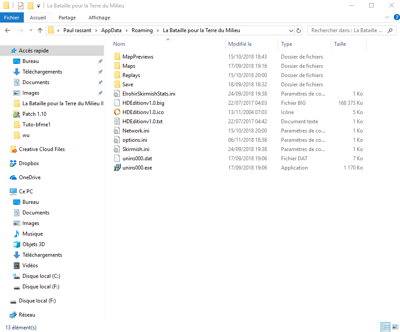The width and height of the screenshot is (400, 332).
Task: Select the Maps folder icon
Action: [117, 66]
